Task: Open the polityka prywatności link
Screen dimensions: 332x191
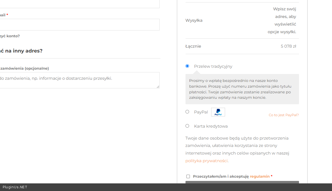Action: tap(206, 161)
